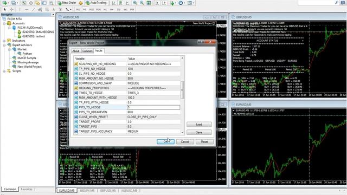
Task: Save input settings to file
Action: (199, 132)
